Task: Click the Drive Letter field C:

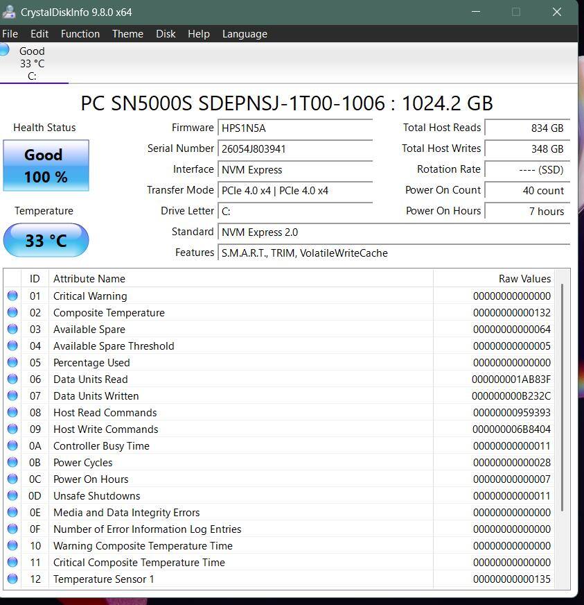Action: [295, 212]
